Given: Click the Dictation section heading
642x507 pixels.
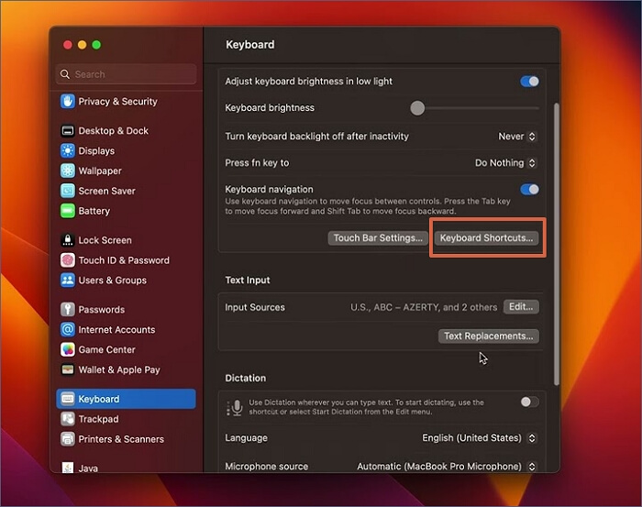Looking at the screenshot, I should point(245,378).
